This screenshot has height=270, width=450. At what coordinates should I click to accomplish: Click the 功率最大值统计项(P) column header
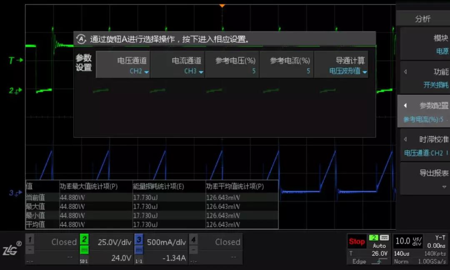click(x=88, y=187)
